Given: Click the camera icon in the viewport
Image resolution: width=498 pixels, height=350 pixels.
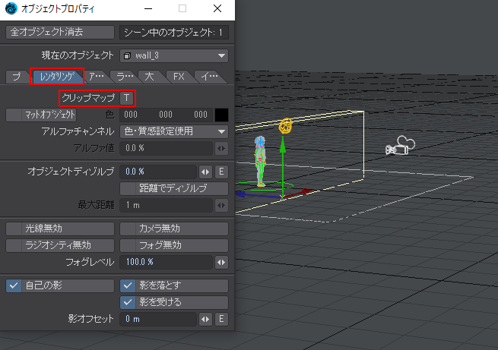Looking at the screenshot, I should [400, 146].
